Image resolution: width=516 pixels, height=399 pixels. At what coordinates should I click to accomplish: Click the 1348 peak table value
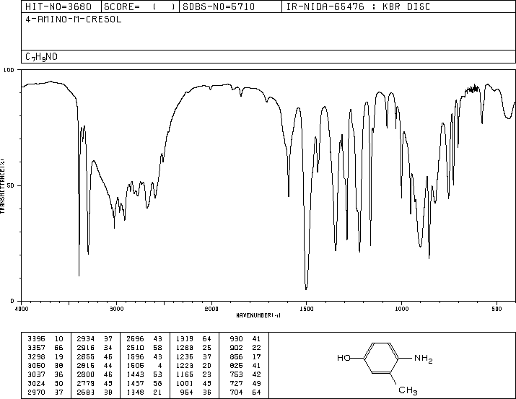(x=135, y=392)
